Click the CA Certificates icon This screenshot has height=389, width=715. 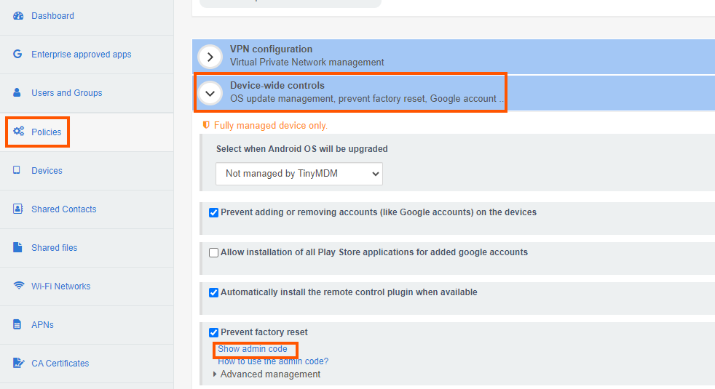pyautogui.click(x=18, y=363)
